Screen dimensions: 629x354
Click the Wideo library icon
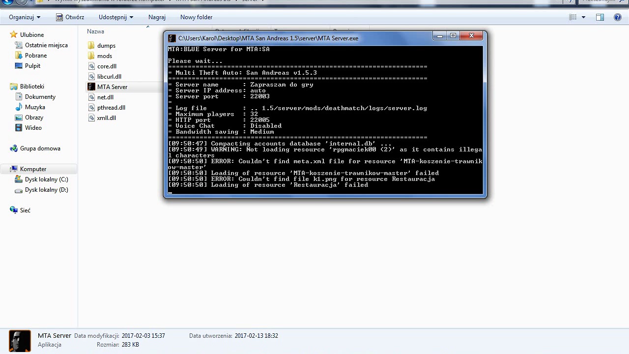19,127
